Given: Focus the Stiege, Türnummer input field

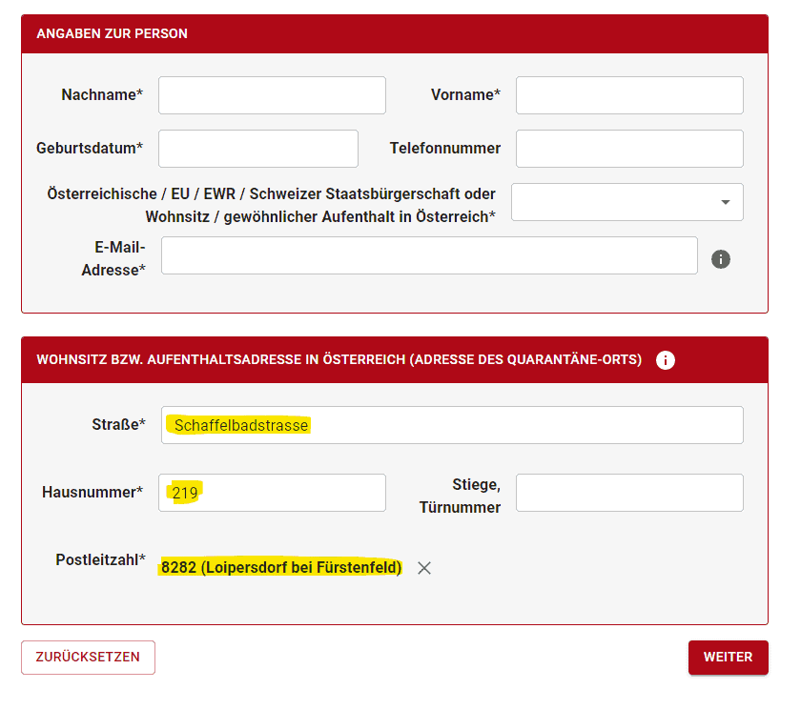Looking at the screenshot, I should tap(629, 493).
